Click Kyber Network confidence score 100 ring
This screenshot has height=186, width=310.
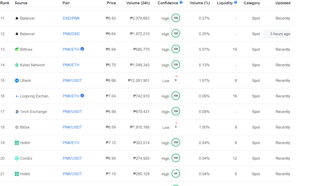(176, 65)
